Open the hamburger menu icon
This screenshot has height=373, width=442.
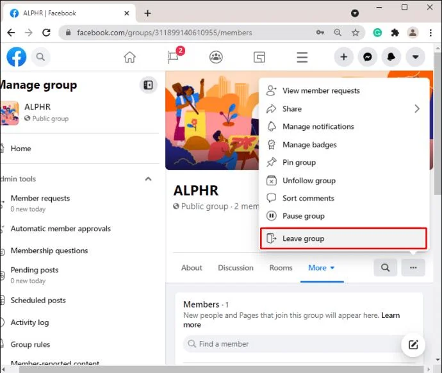(302, 57)
